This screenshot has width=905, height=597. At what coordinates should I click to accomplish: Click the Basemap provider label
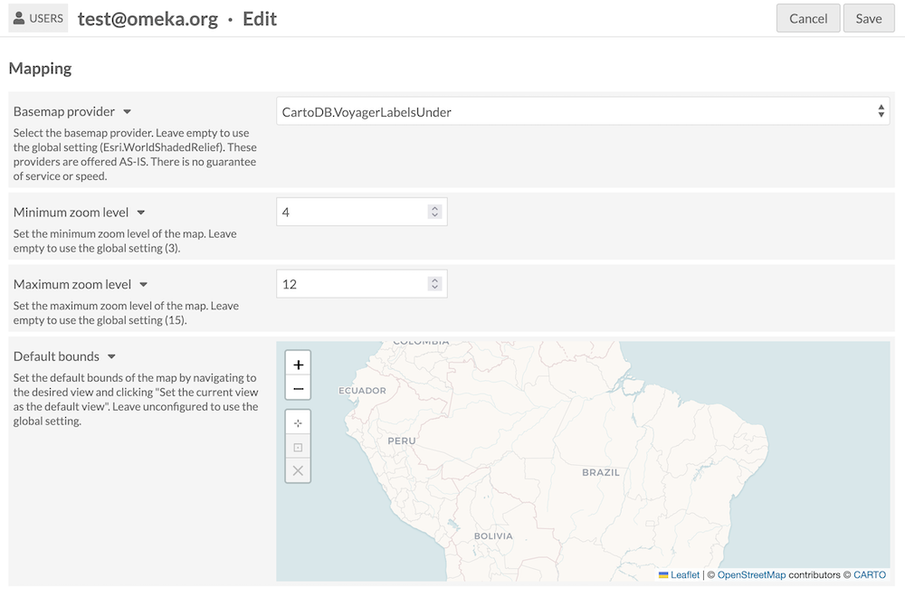[x=64, y=111]
